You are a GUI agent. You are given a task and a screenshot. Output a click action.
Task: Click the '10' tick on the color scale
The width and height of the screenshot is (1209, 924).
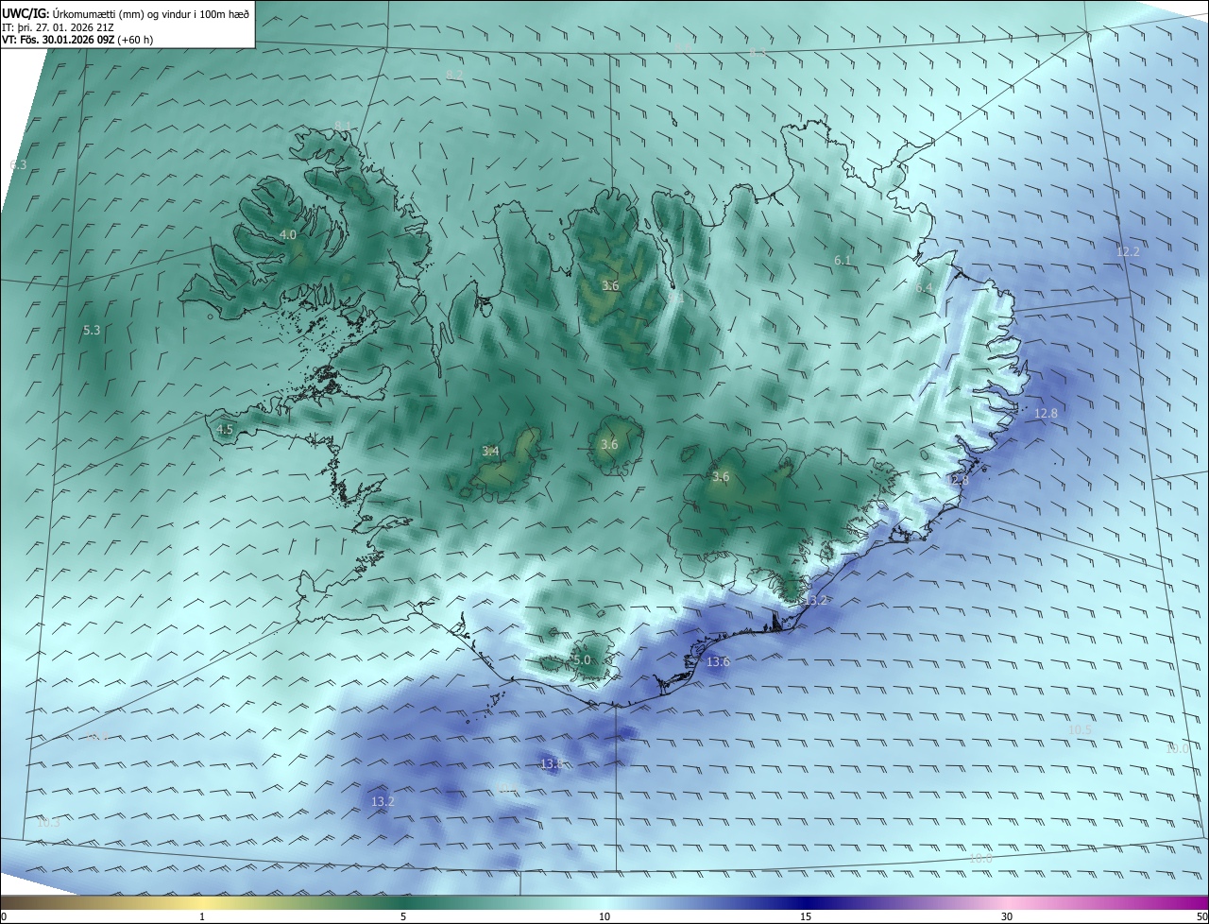point(604,916)
